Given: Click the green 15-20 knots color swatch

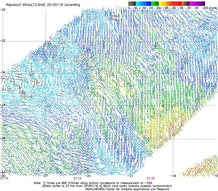Looking at the screenshot, I should coord(155,4).
